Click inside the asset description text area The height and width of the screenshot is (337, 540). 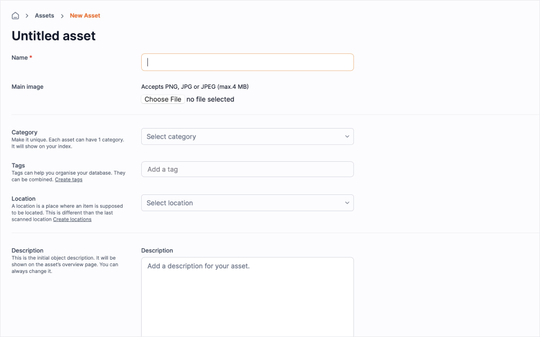tap(247, 298)
